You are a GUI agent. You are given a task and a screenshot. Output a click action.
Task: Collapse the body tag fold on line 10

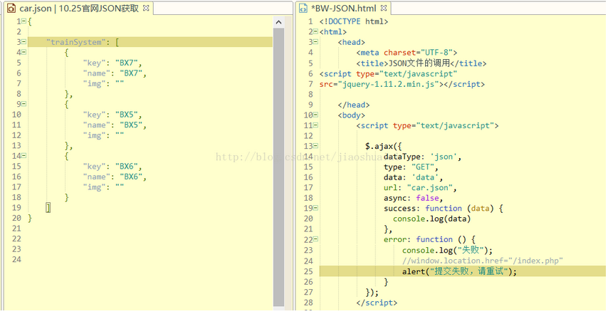pyautogui.click(x=315, y=115)
